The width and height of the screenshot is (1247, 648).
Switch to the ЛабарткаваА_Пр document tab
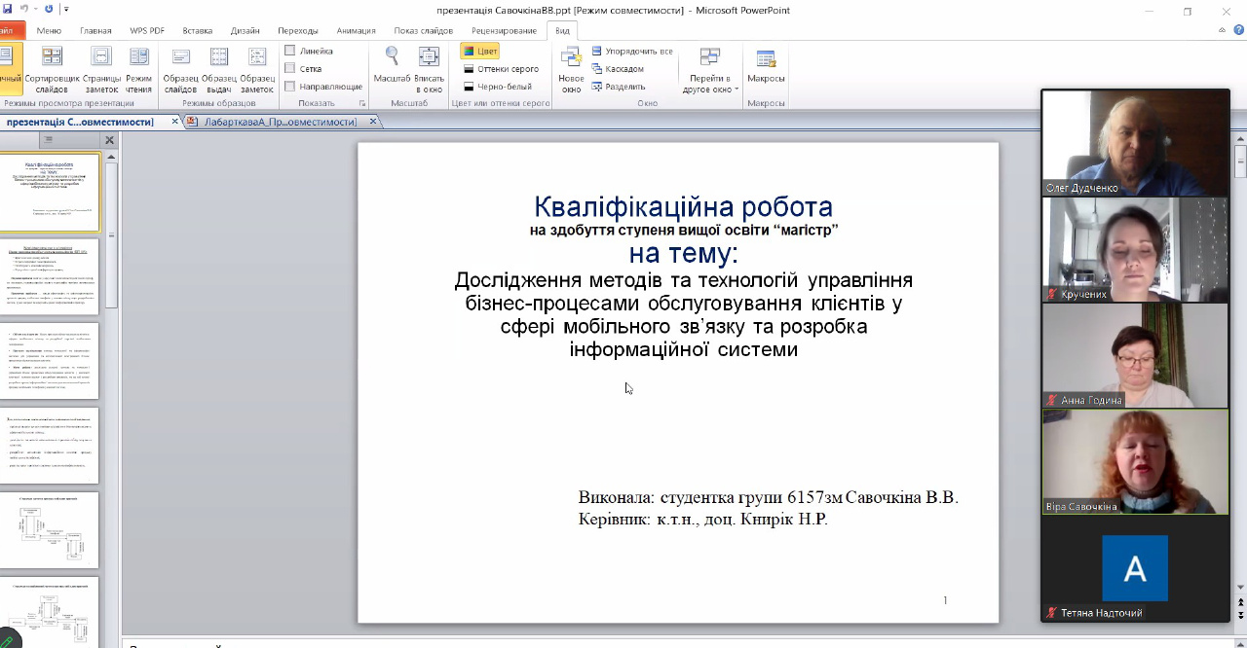[x=280, y=122]
